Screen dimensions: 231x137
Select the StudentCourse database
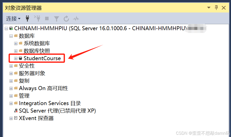pos(42,58)
